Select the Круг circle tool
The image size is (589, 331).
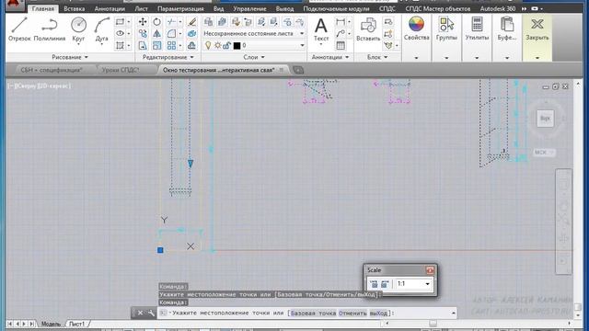click(78, 29)
